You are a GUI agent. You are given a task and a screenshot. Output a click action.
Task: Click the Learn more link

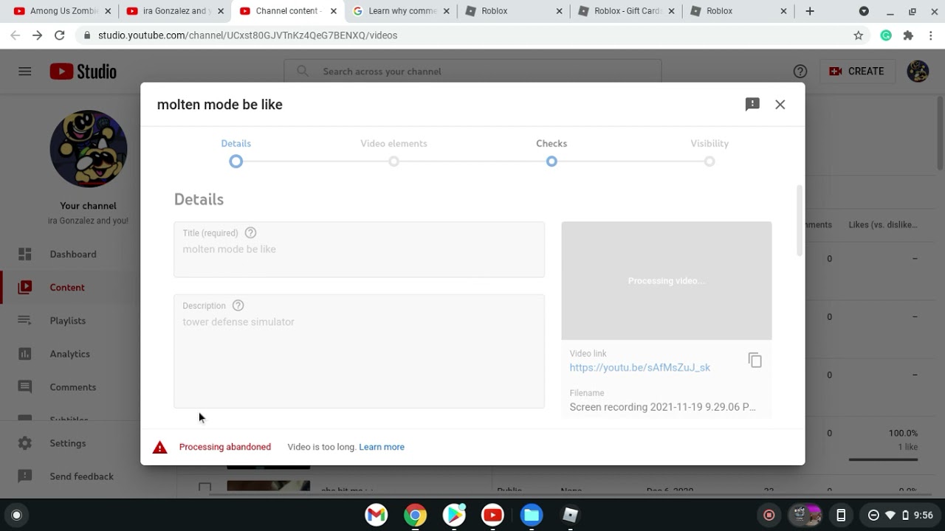coord(382,447)
